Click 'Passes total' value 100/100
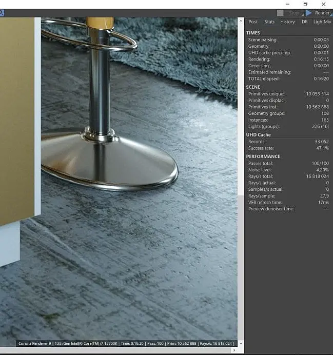 pos(320,163)
